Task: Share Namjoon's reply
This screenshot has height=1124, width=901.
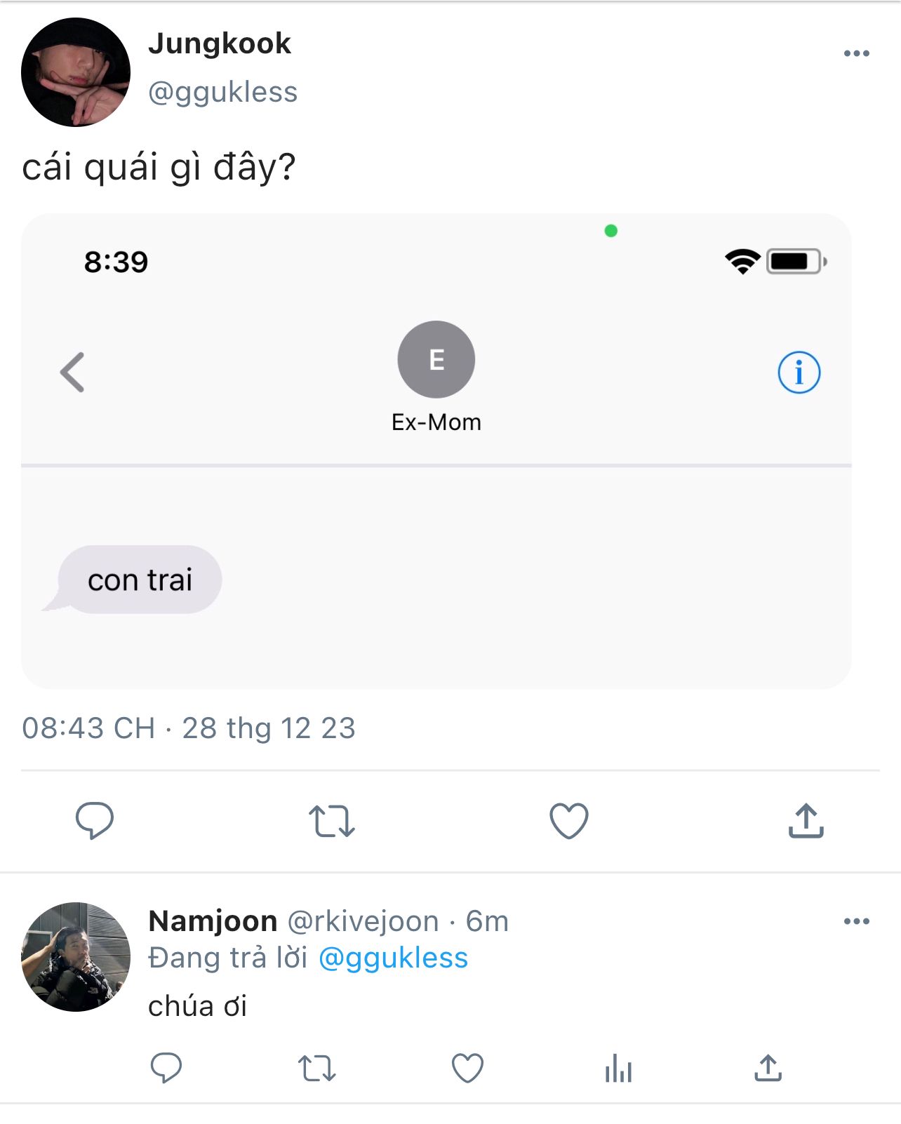Action: click(x=768, y=1069)
